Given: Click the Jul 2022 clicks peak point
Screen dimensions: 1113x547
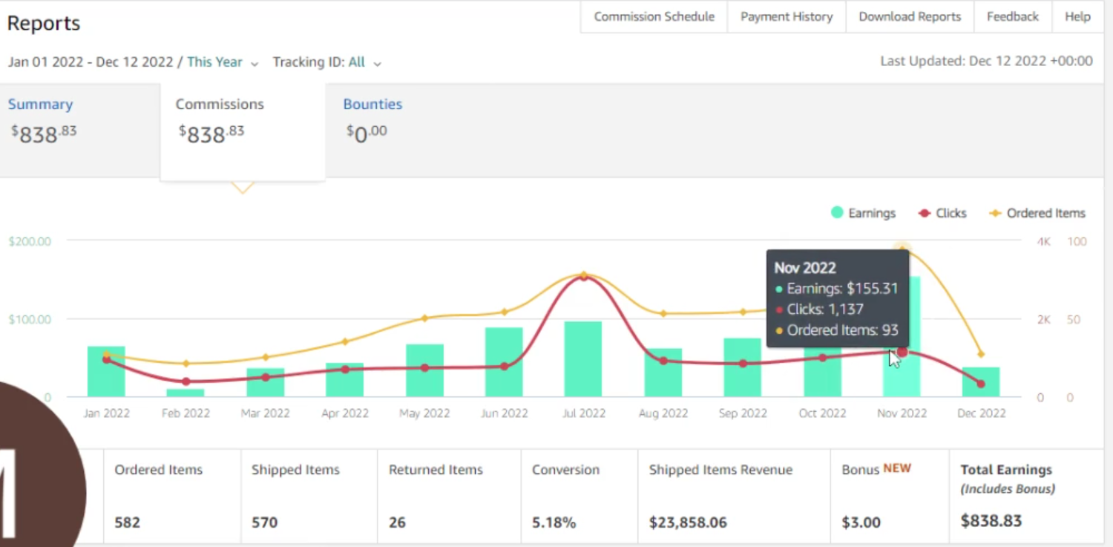Looking at the screenshot, I should click(x=583, y=277).
